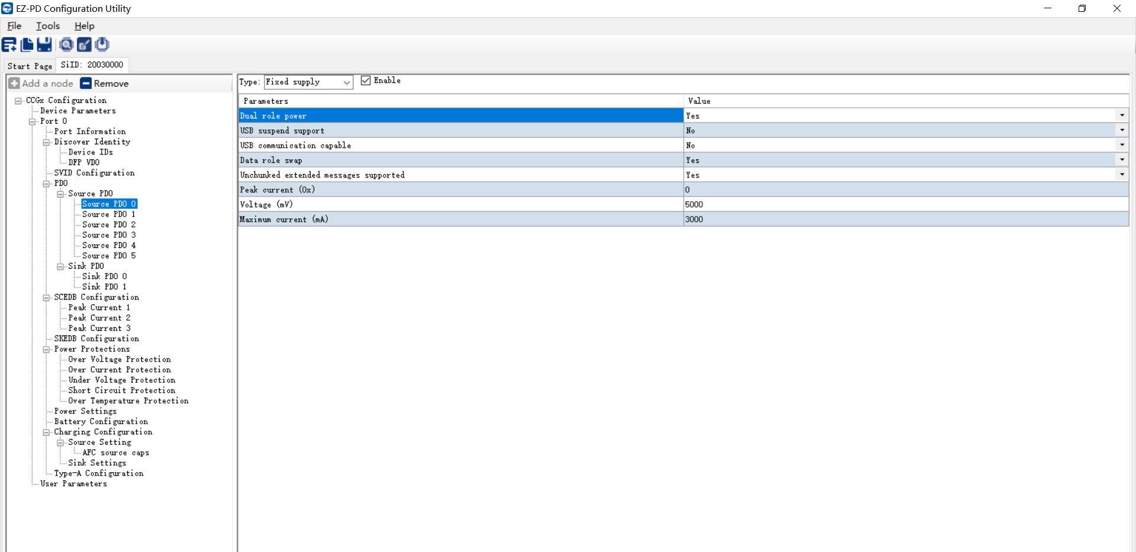Select AFC source caps tree item

tap(116, 453)
